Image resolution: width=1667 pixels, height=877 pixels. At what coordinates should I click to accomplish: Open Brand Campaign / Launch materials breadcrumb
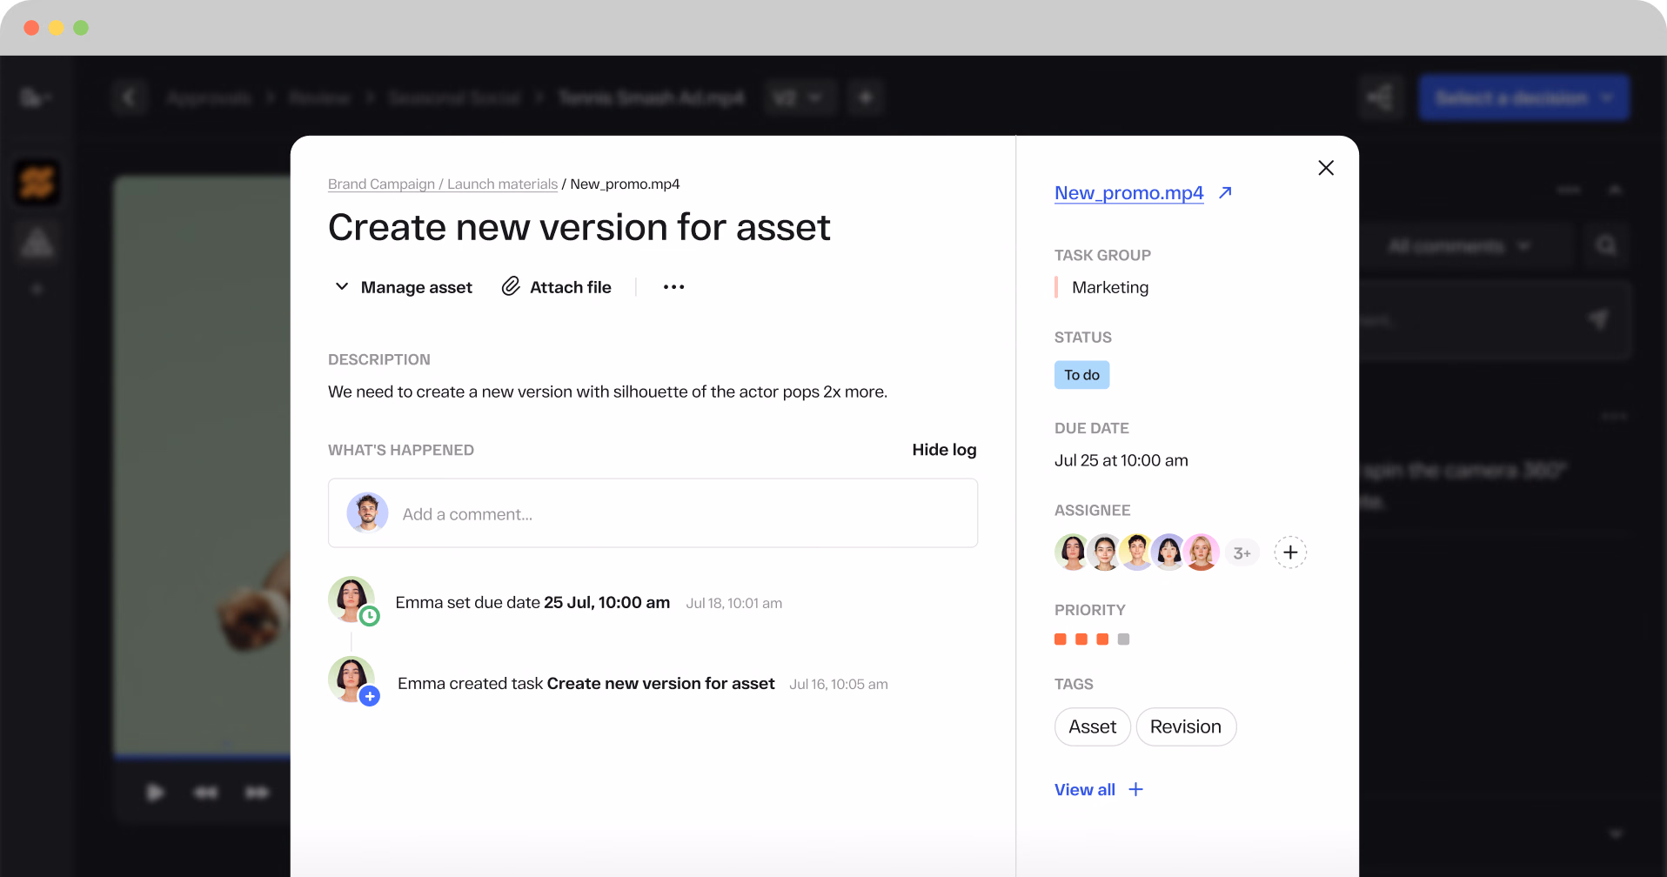tap(442, 184)
